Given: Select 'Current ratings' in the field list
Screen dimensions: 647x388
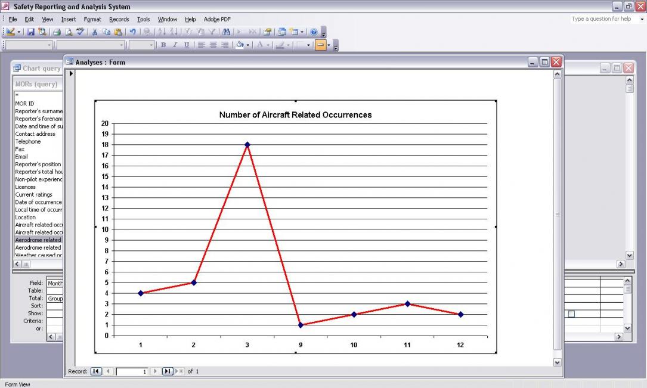Looking at the screenshot, I should 34,195.
